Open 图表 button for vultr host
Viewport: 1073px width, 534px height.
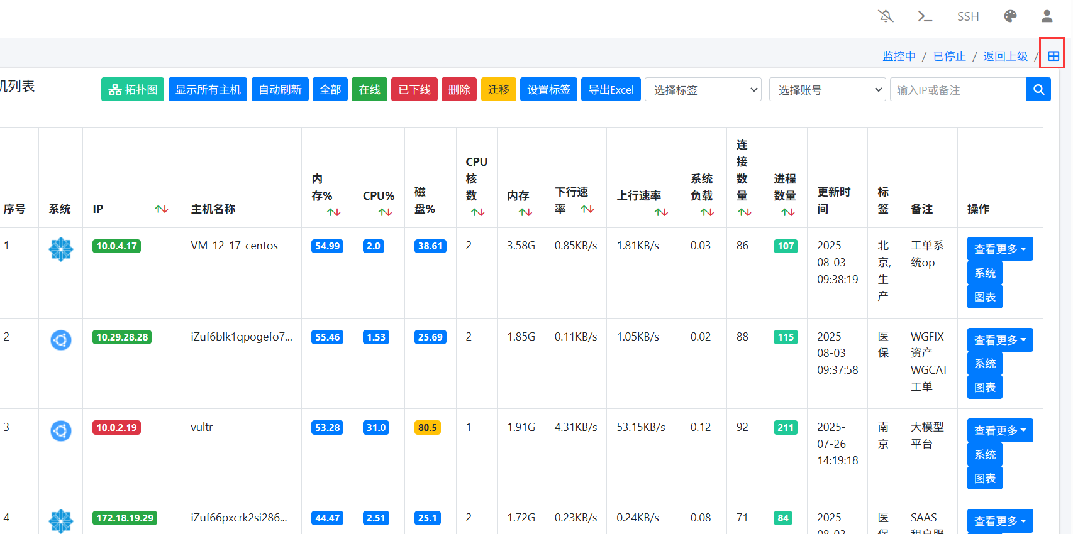point(985,478)
